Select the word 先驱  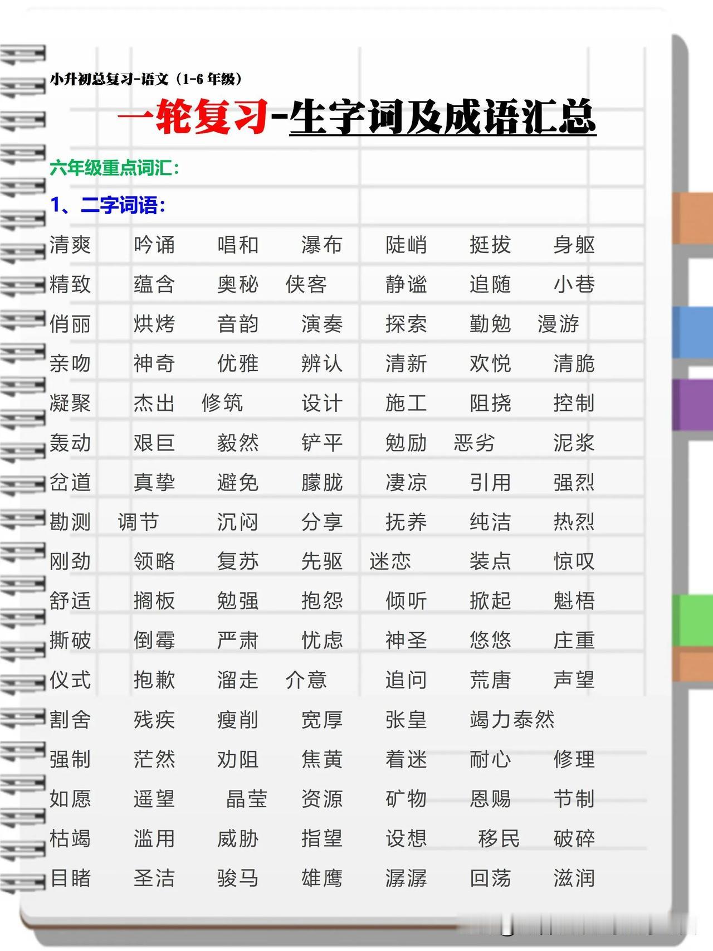click(322, 561)
